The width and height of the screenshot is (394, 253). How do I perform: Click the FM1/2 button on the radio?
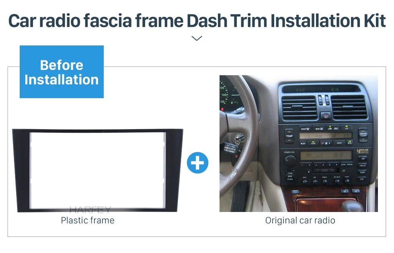point(362,166)
